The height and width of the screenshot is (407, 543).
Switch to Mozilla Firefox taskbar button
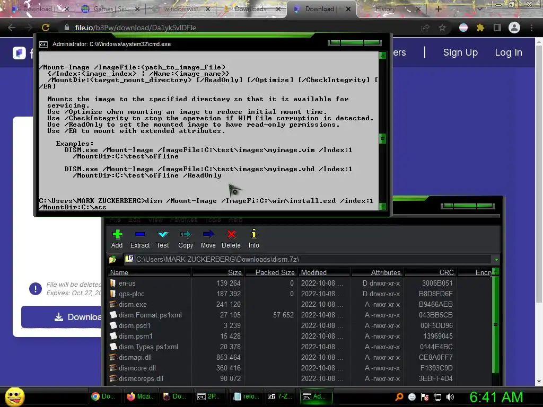[141, 396]
